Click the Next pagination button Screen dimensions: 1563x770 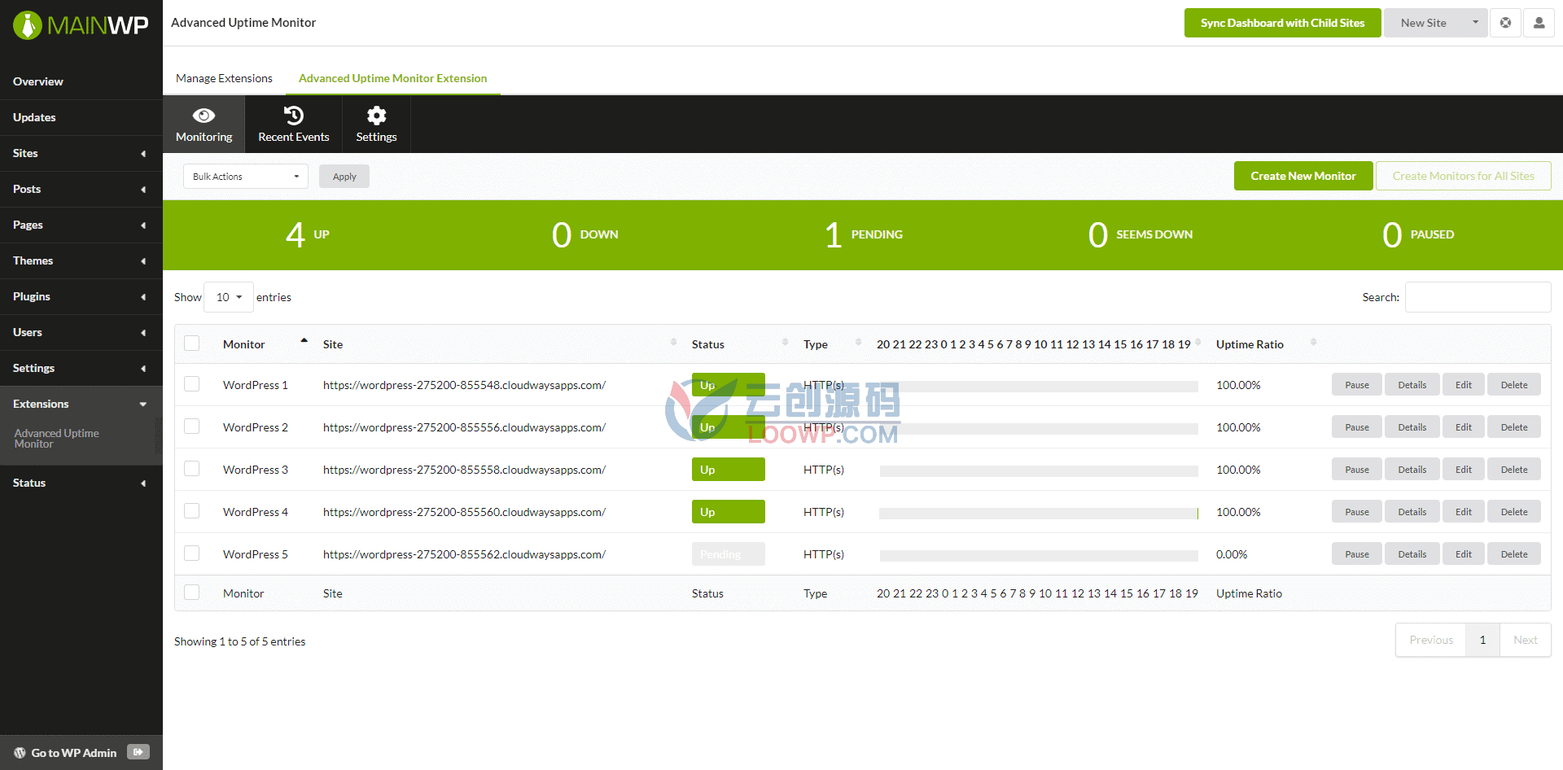[x=1526, y=640]
